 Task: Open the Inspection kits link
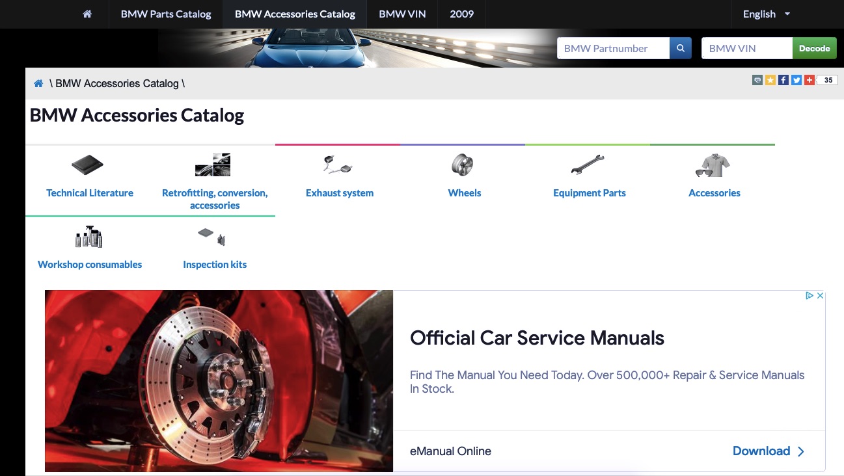pyautogui.click(x=215, y=265)
